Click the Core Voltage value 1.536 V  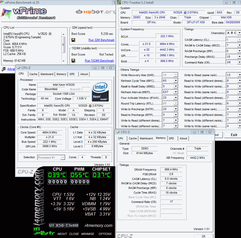coord(82,98)
